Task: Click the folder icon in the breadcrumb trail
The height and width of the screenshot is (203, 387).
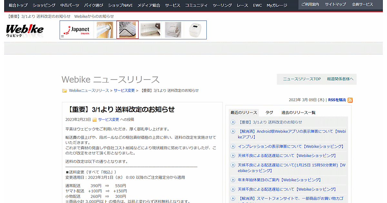Action: click(64, 91)
